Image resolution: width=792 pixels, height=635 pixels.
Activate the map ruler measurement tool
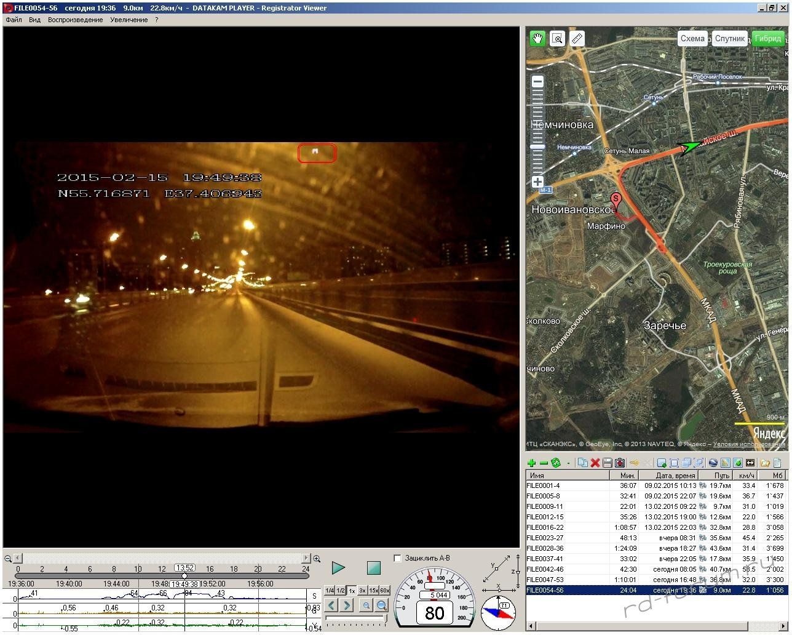[577, 39]
